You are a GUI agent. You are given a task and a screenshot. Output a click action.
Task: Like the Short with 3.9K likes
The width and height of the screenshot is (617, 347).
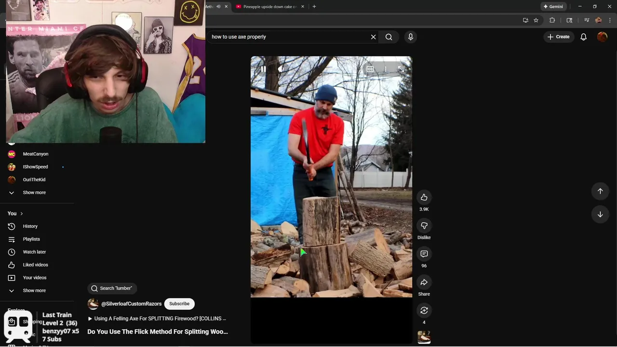tap(424, 197)
